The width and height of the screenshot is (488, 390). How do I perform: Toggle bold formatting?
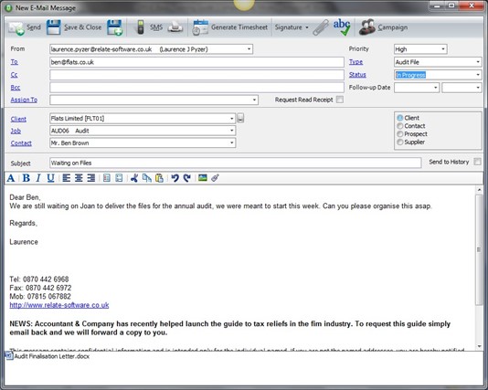point(27,178)
